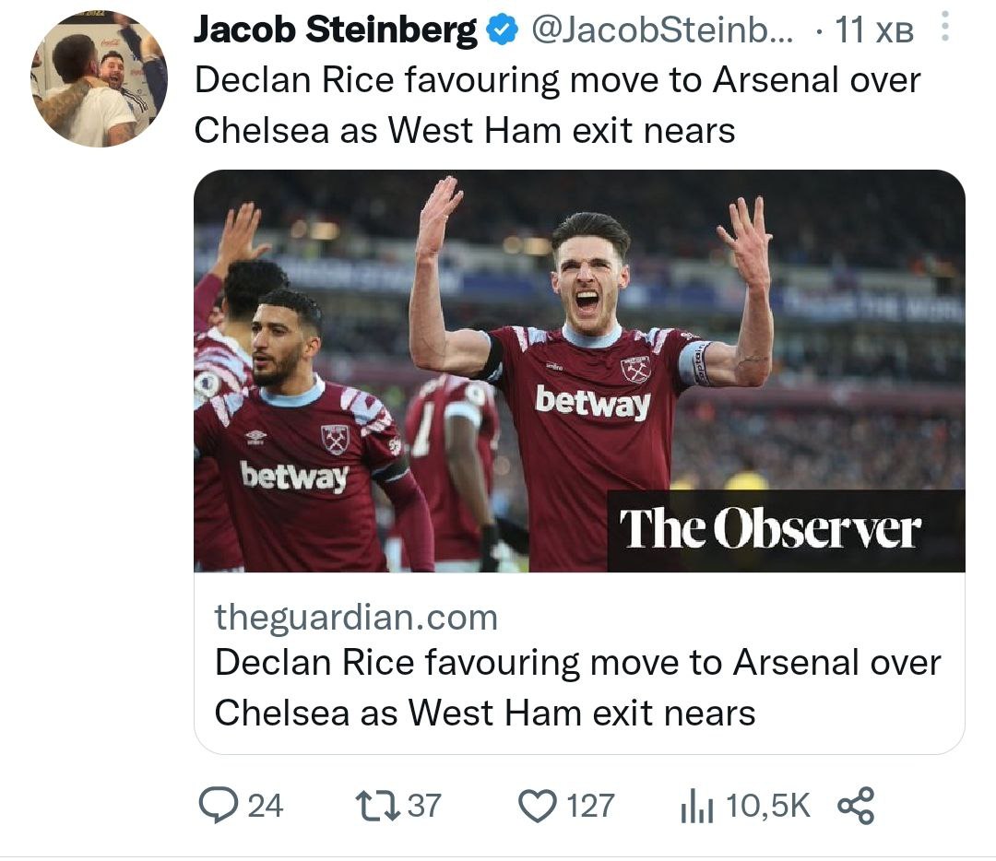Tap the reply speech bubble icon
The width and height of the screenshot is (996, 861).
216,807
